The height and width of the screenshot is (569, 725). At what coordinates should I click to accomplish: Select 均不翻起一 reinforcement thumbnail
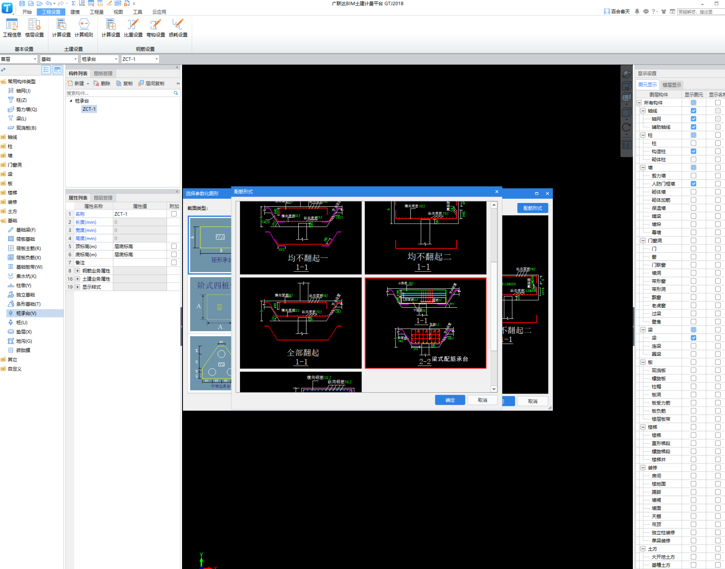click(x=301, y=238)
